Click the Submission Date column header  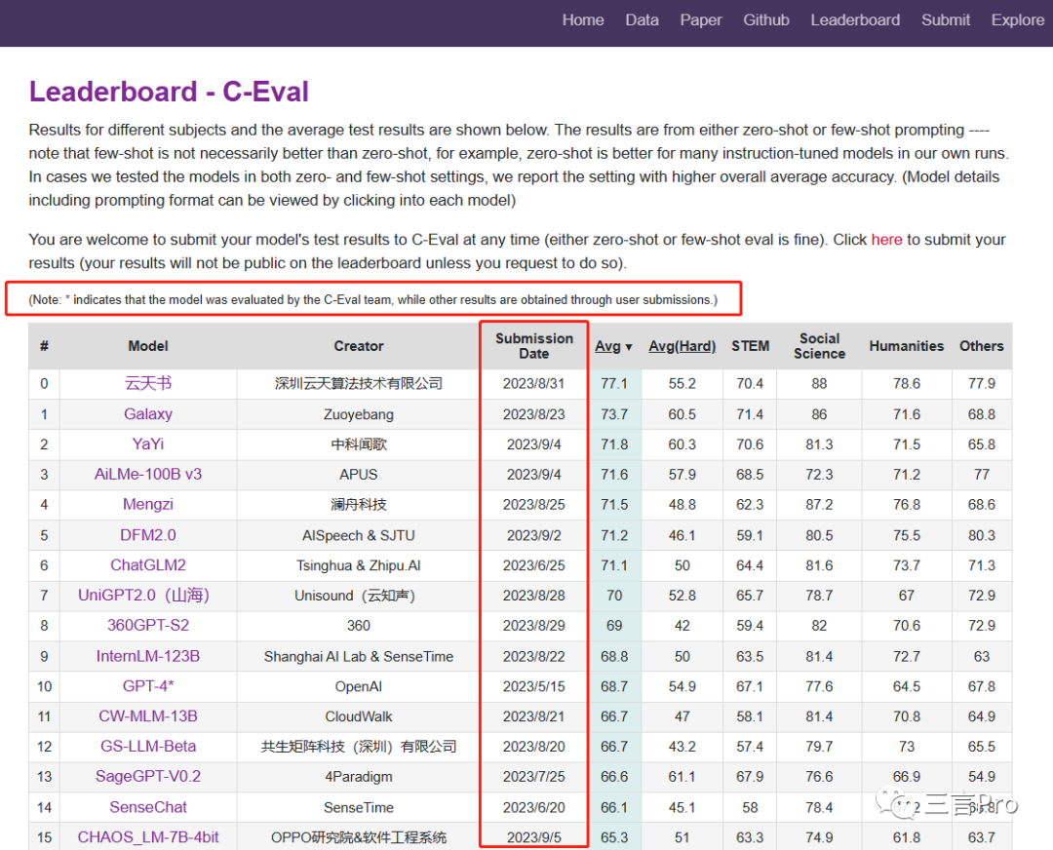(533, 346)
